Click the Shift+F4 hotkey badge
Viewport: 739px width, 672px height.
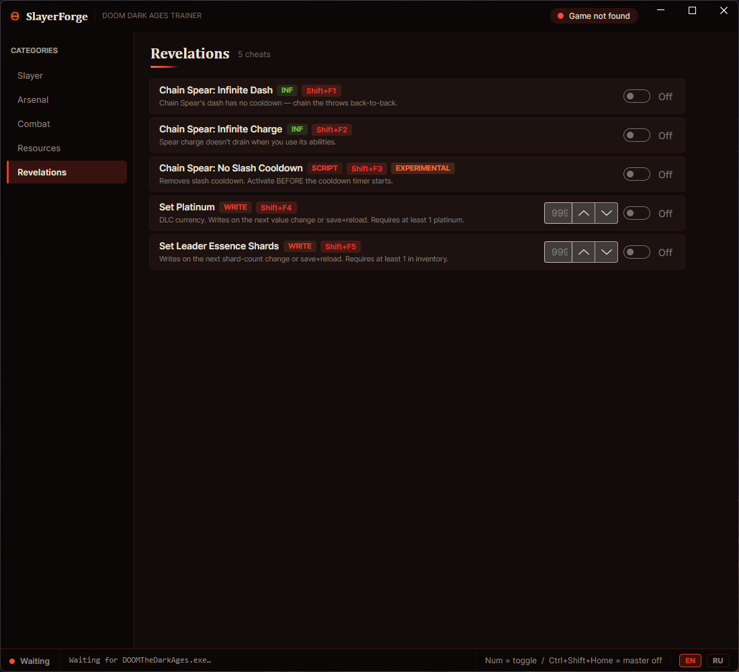pos(276,208)
